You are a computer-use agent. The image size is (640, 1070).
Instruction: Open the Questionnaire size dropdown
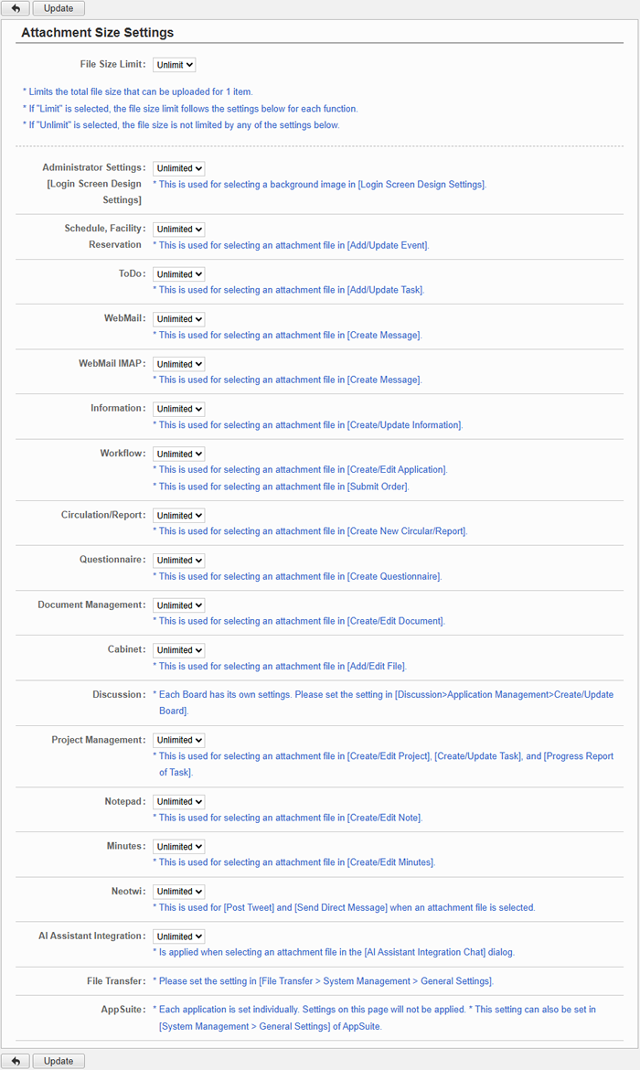click(179, 561)
